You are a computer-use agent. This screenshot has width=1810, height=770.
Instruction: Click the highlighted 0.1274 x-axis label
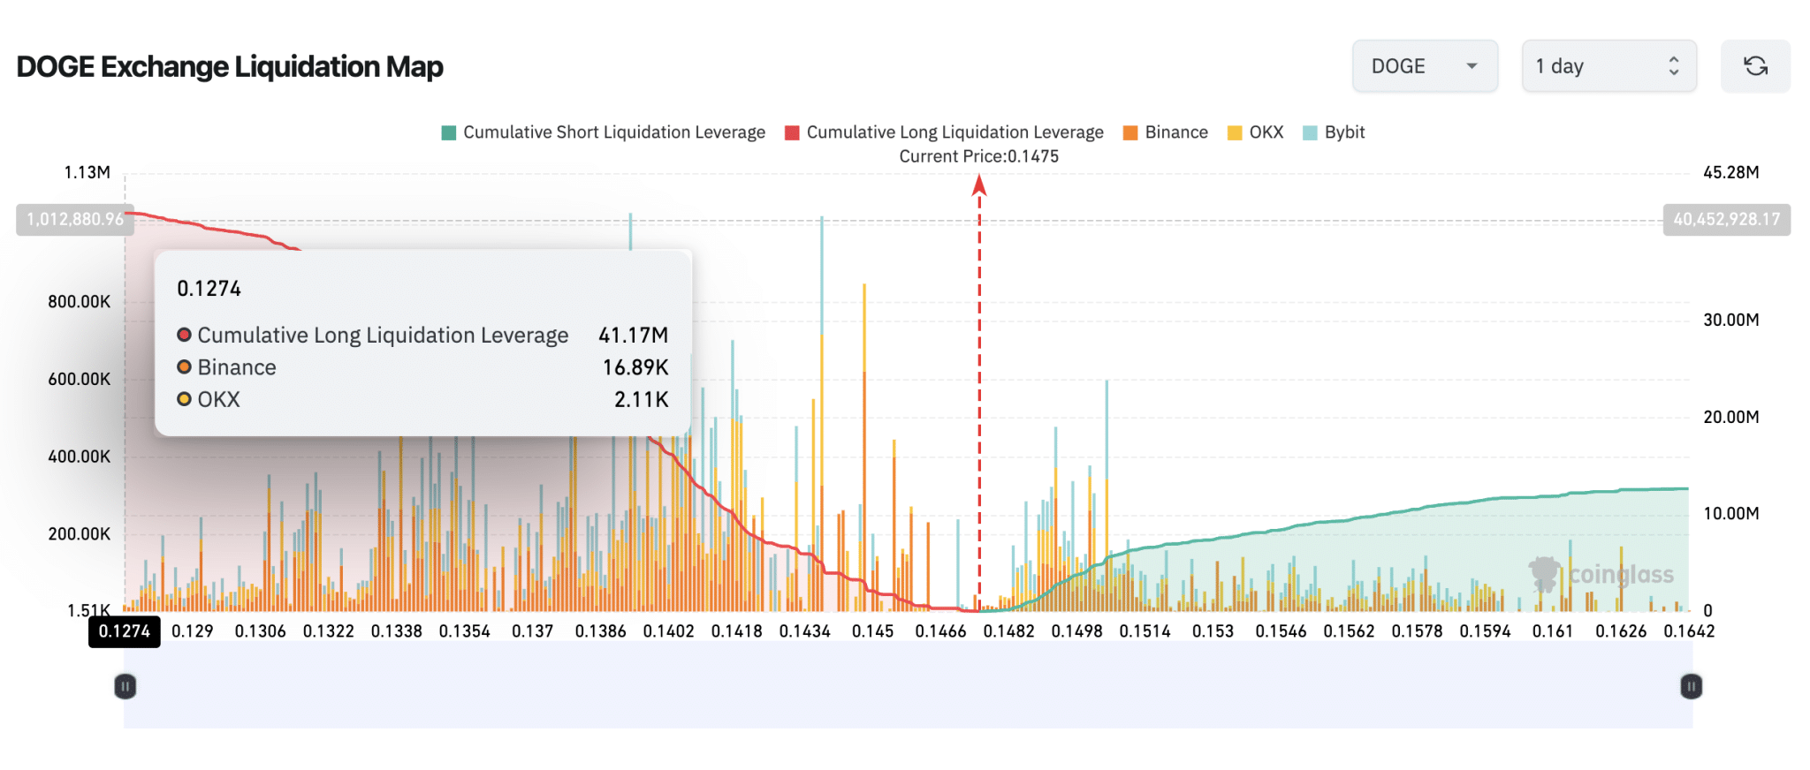125,631
